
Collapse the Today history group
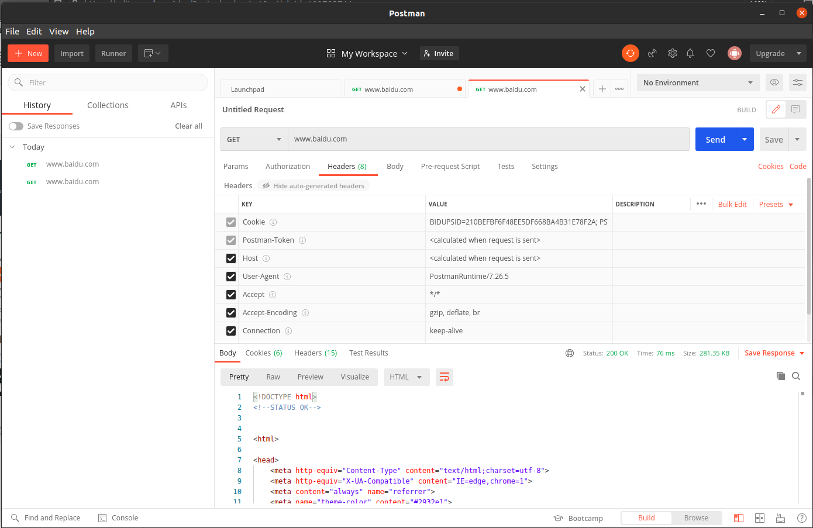pos(13,147)
